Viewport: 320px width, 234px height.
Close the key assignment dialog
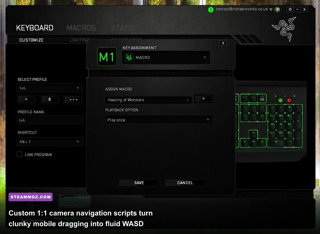point(223,43)
